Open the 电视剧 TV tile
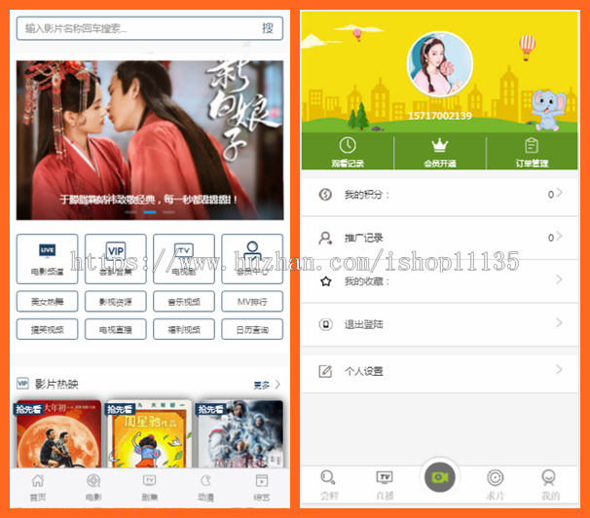590x518 pixels. [184, 259]
